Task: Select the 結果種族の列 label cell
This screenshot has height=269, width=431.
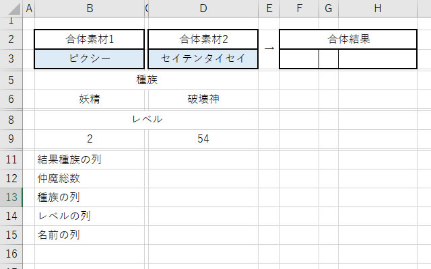Action: click(90, 160)
